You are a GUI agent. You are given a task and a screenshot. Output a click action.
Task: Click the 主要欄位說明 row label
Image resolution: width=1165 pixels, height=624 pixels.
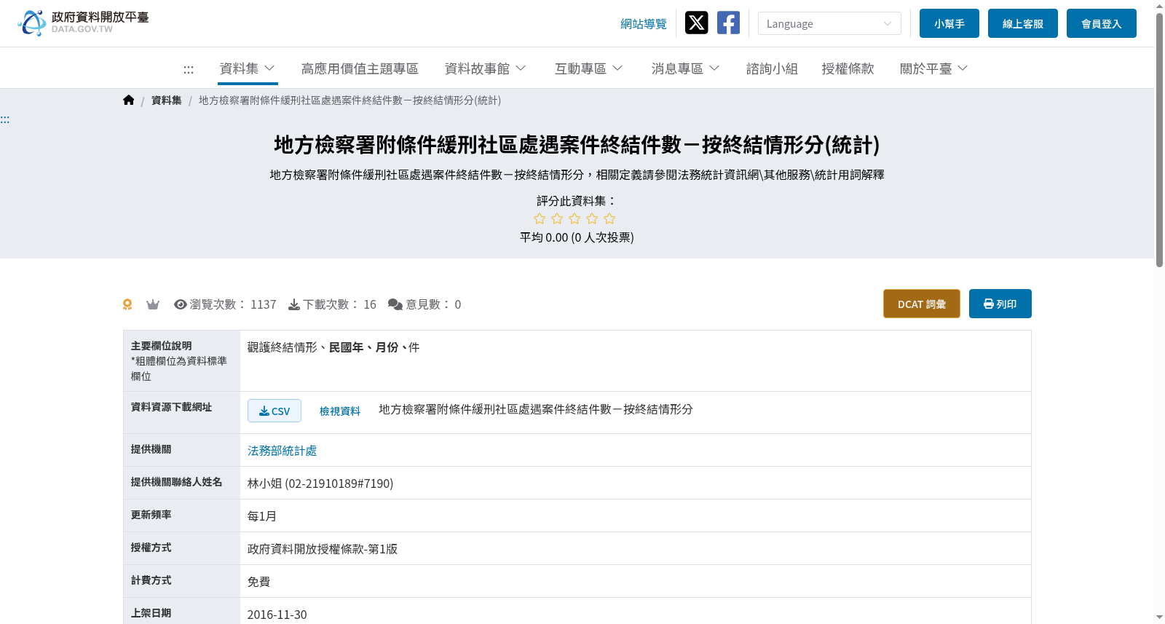pos(162,346)
